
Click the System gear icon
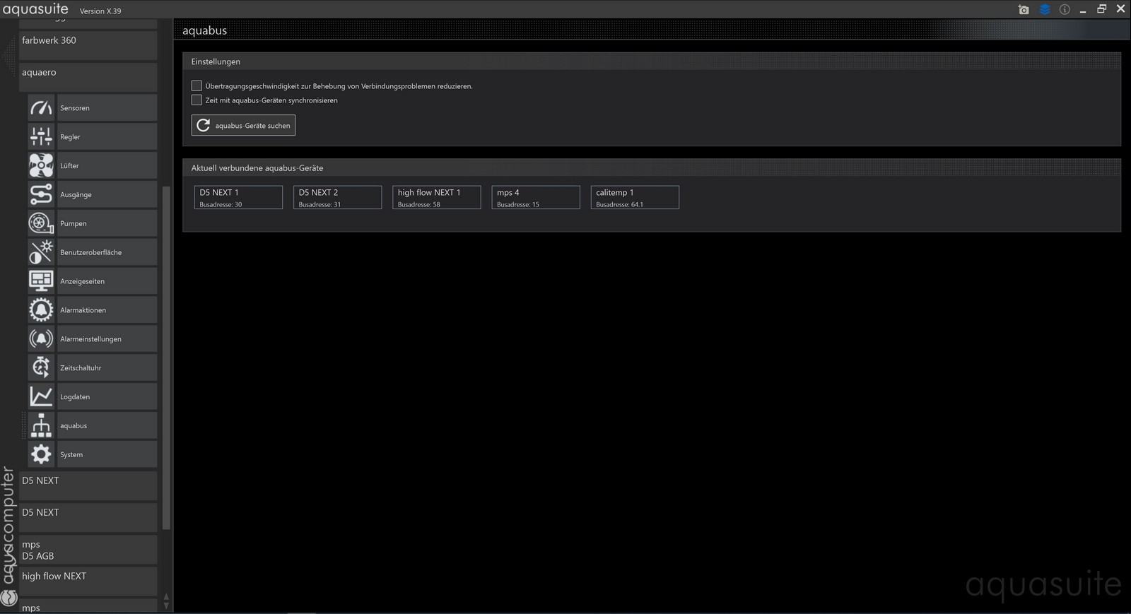41,454
